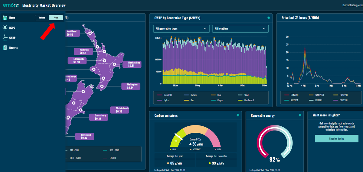This screenshot has width=363, height=172.
Task: Toggle the Hydro series in chart legend
Action: [x=164, y=100]
